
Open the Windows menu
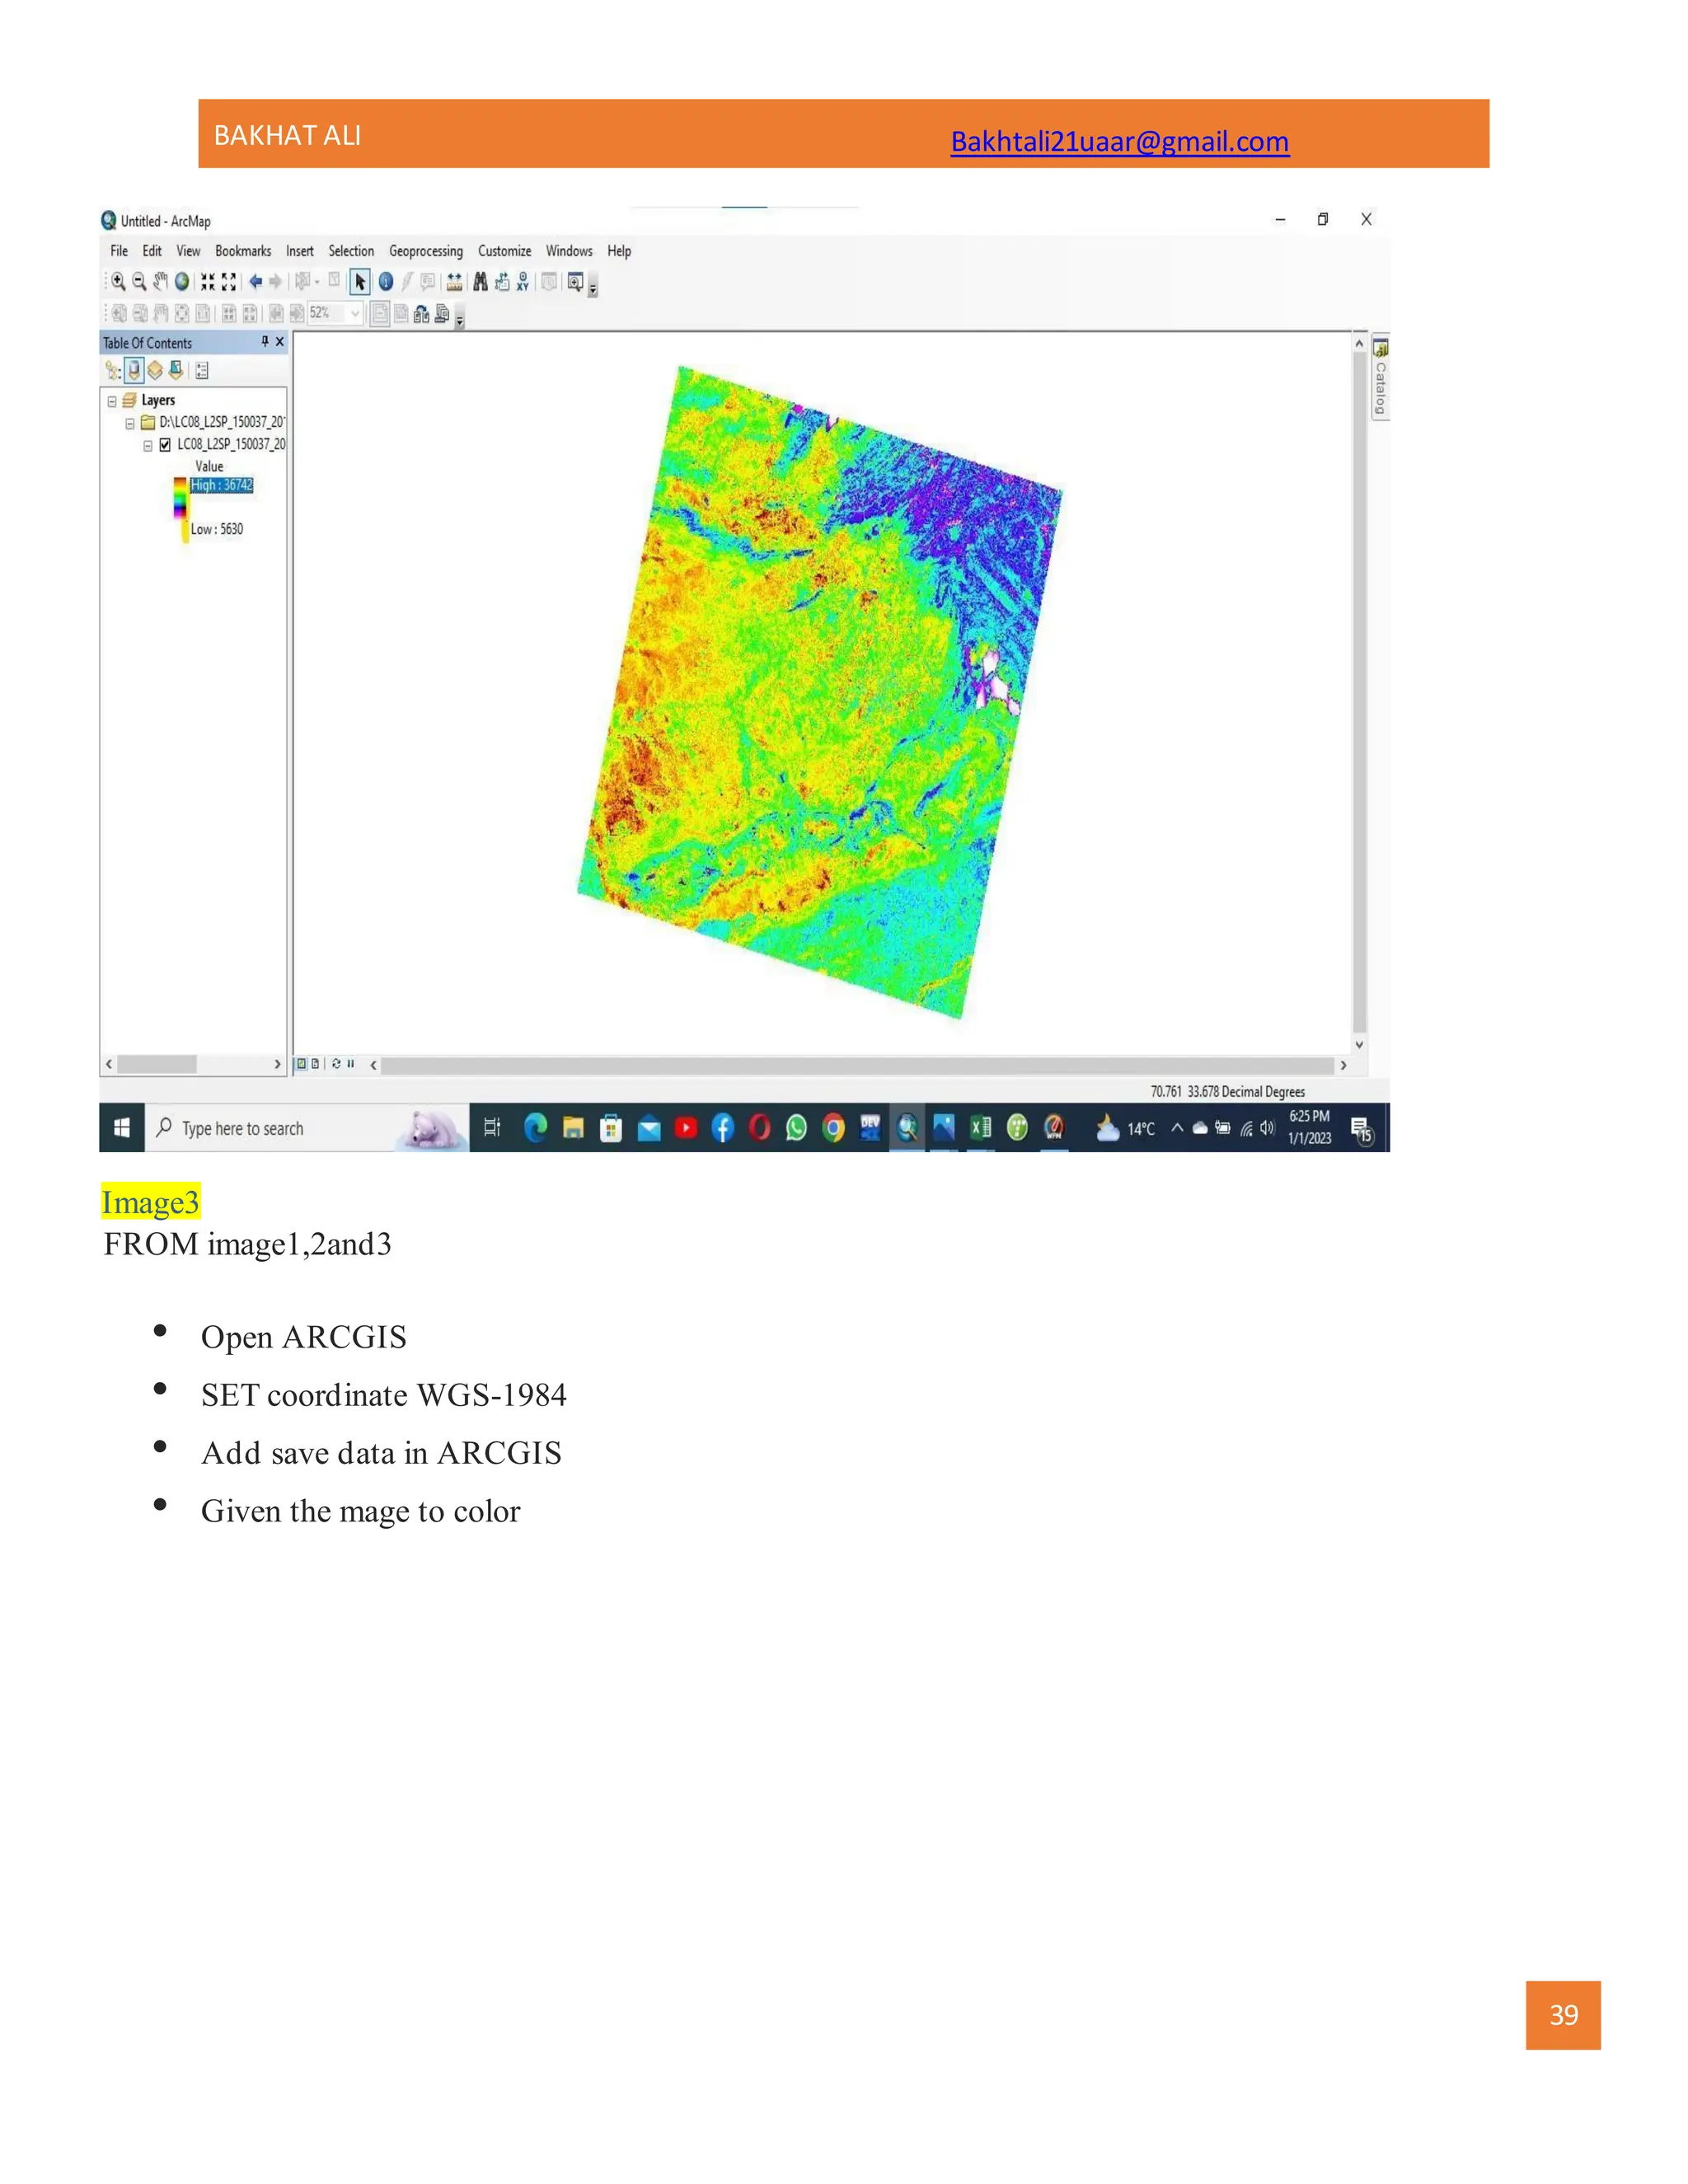[x=569, y=251]
